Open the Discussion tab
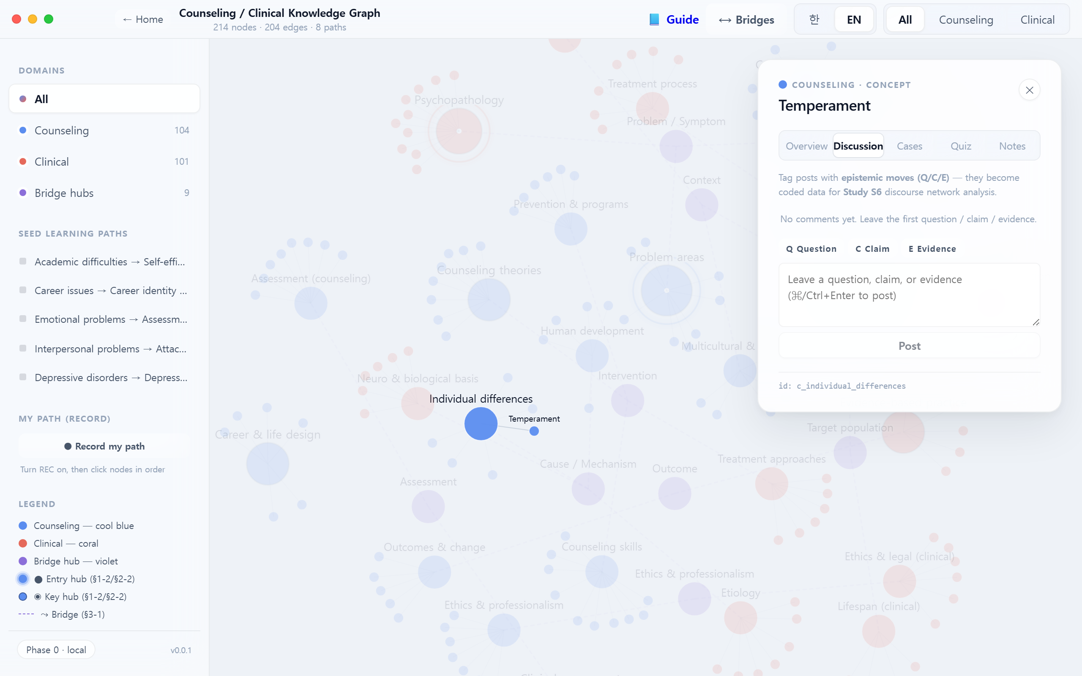 click(858, 146)
